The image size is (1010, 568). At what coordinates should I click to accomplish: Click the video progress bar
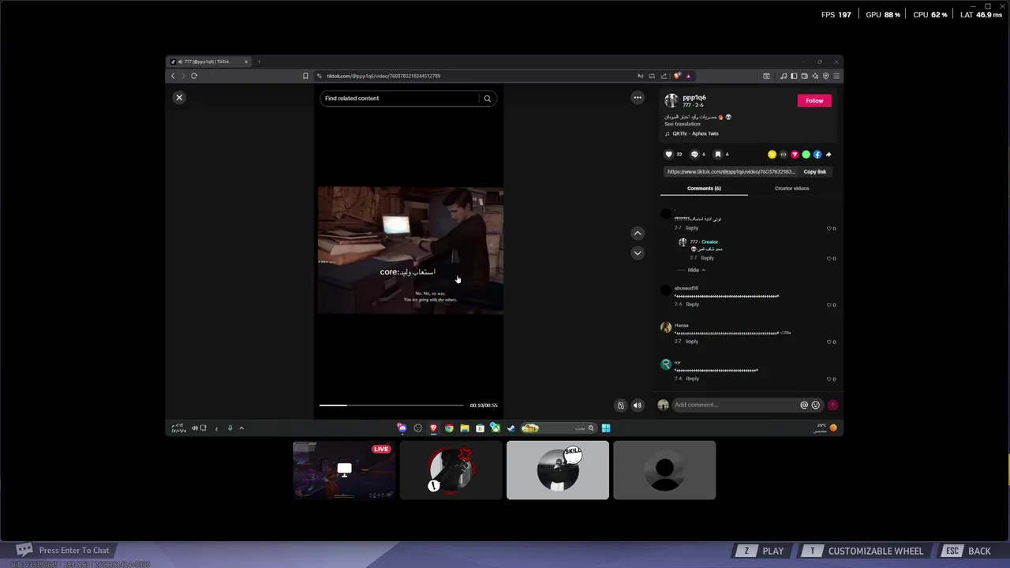391,405
